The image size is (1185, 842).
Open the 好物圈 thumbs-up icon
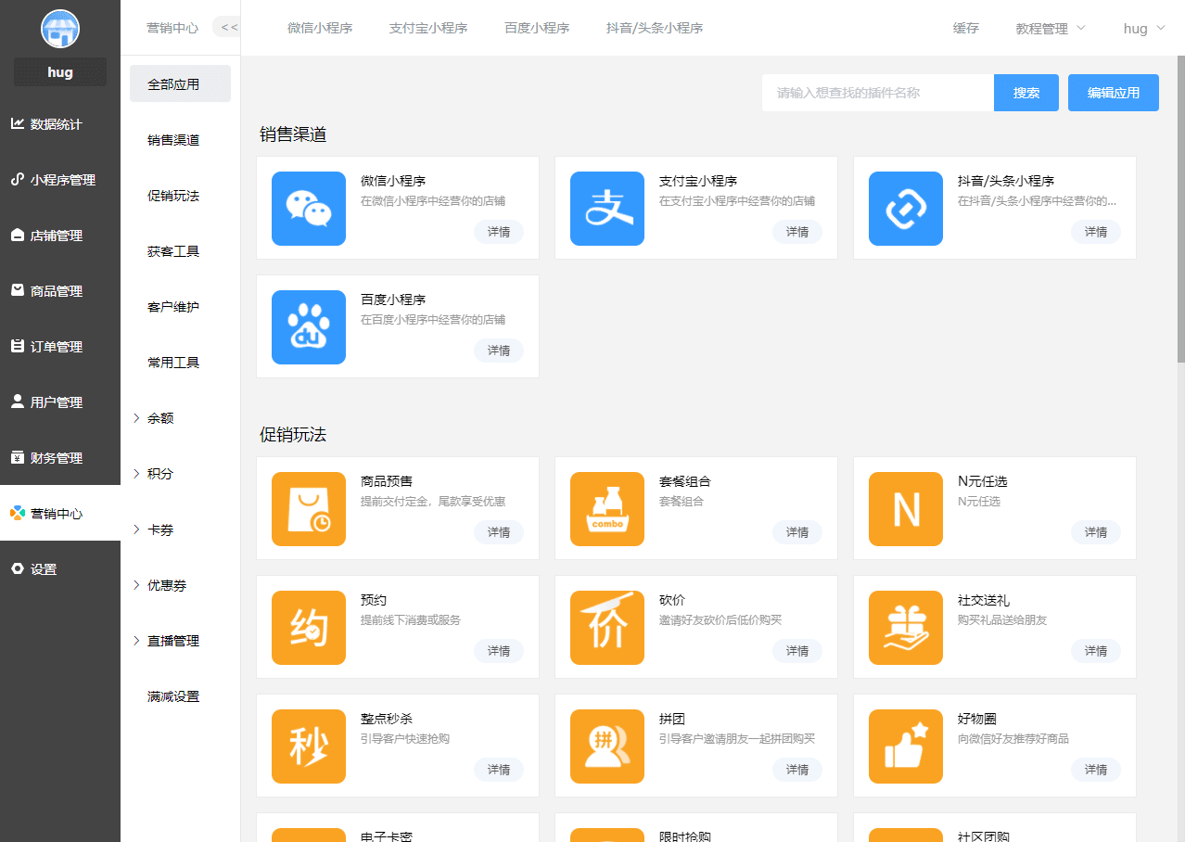click(x=906, y=746)
